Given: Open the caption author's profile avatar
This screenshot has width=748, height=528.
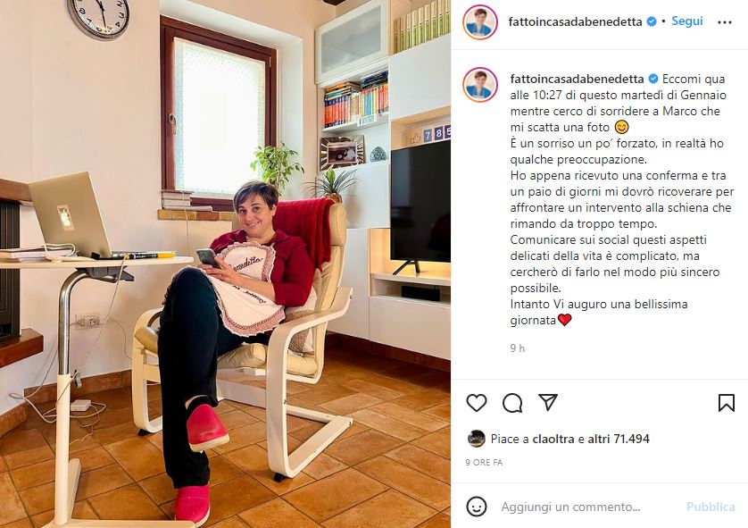Looking at the screenshot, I should 480,85.
